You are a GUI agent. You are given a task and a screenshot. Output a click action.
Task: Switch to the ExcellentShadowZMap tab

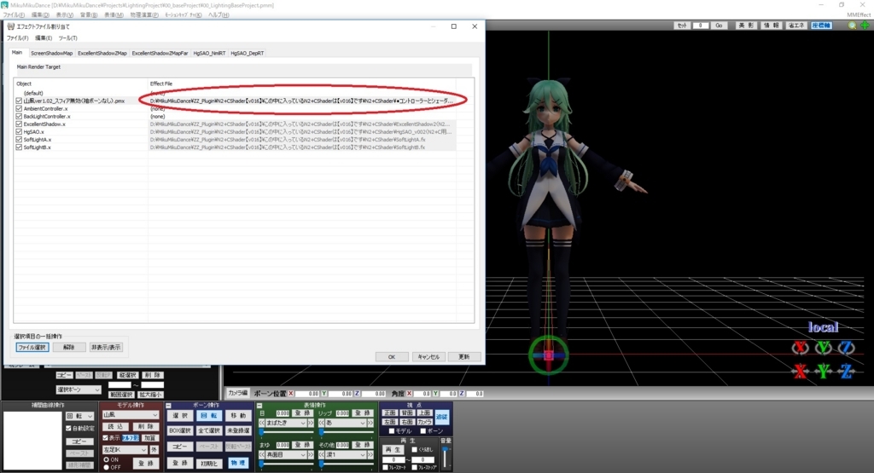click(102, 54)
